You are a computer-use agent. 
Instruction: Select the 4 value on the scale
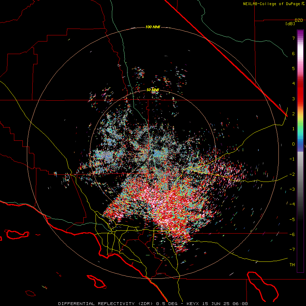point(293,84)
